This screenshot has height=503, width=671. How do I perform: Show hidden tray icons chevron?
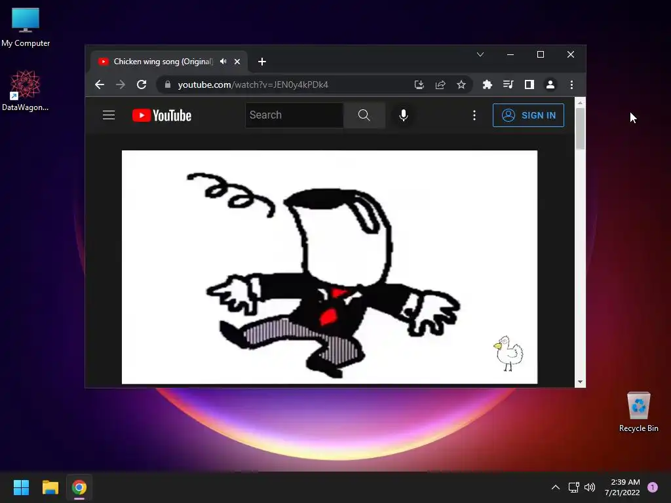tap(556, 487)
